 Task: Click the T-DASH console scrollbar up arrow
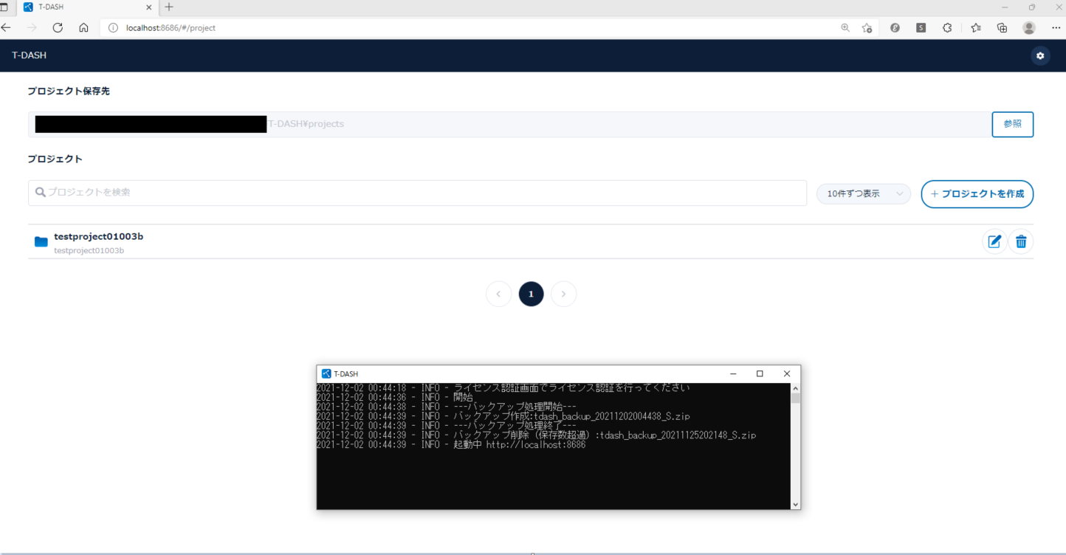pos(795,388)
